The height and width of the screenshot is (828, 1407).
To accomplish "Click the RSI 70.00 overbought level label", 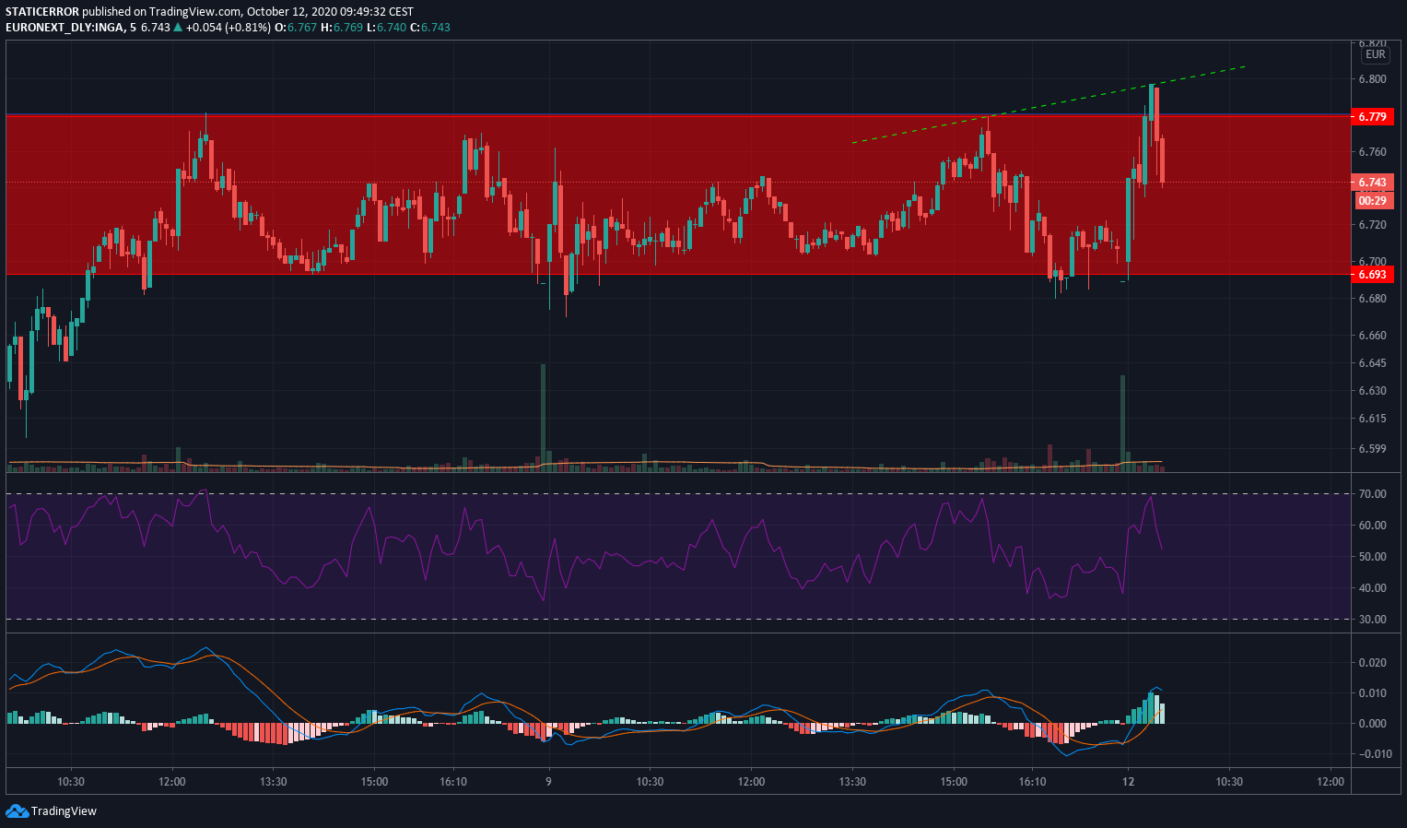I will pyautogui.click(x=1372, y=494).
